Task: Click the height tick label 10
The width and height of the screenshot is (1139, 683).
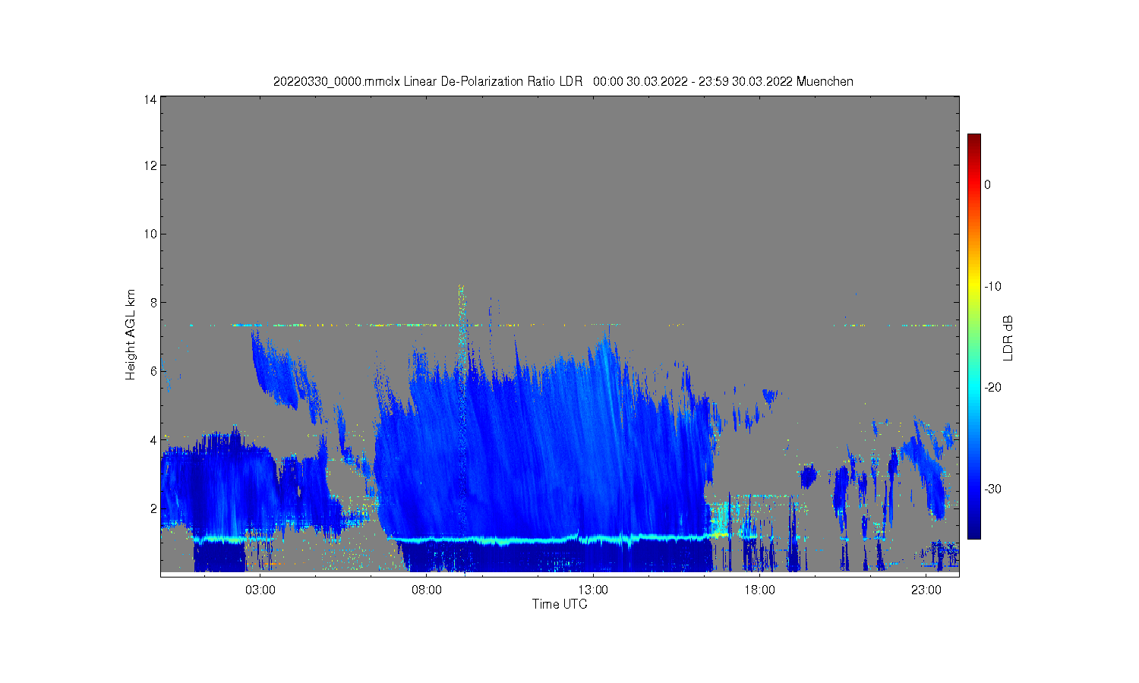Action: [150, 234]
